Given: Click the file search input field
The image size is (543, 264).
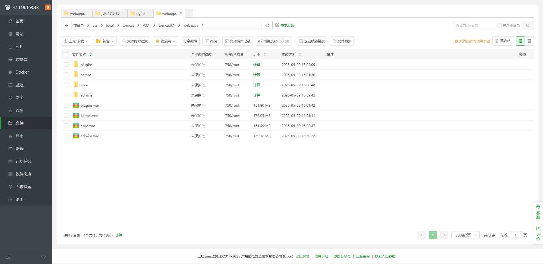Looking at the screenshot, I should 475,25.
